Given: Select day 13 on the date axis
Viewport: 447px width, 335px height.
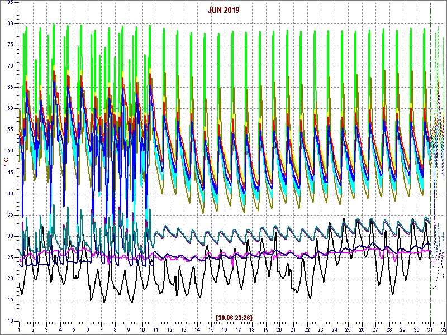Looking at the screenshot, I should (x=183, y=330).
